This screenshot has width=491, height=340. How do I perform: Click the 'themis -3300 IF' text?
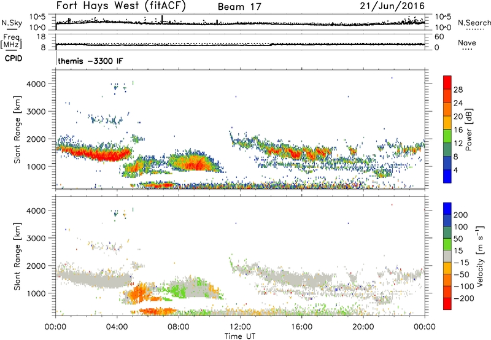point(90,61)
